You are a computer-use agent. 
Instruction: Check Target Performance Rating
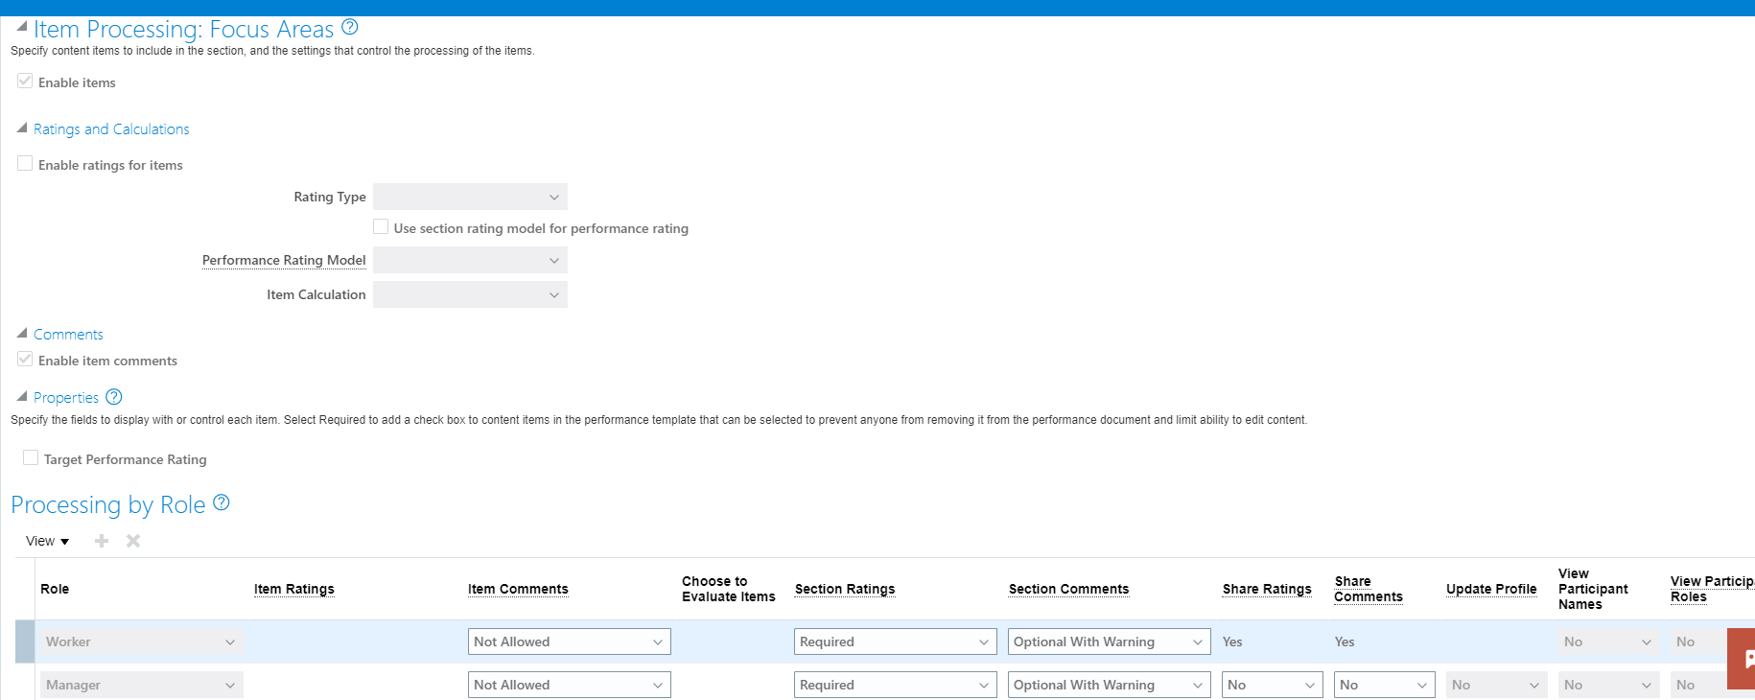(x=31, y=458)
